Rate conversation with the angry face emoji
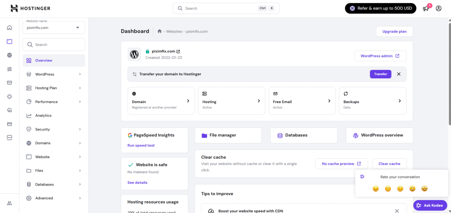This screenshot has width=451, height=213. coord(376,189)
